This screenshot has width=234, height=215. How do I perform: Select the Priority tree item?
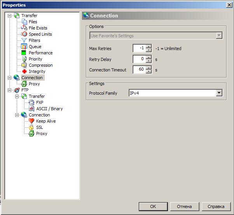point(35,59)
